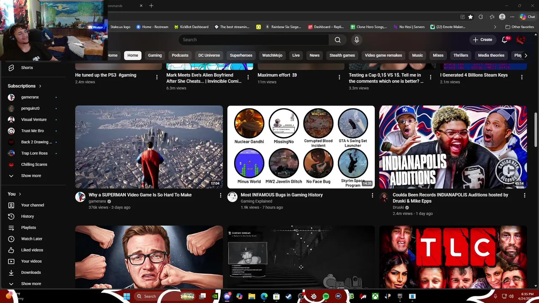Open the Superman video game thumbnail

coord(149,147)
